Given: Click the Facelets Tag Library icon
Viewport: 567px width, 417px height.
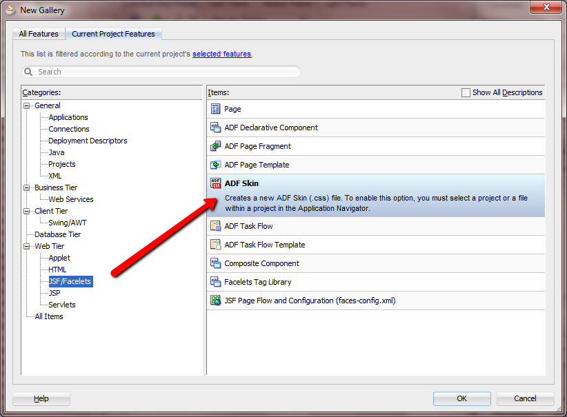Looking at the screenshot, I should (215, 282).
